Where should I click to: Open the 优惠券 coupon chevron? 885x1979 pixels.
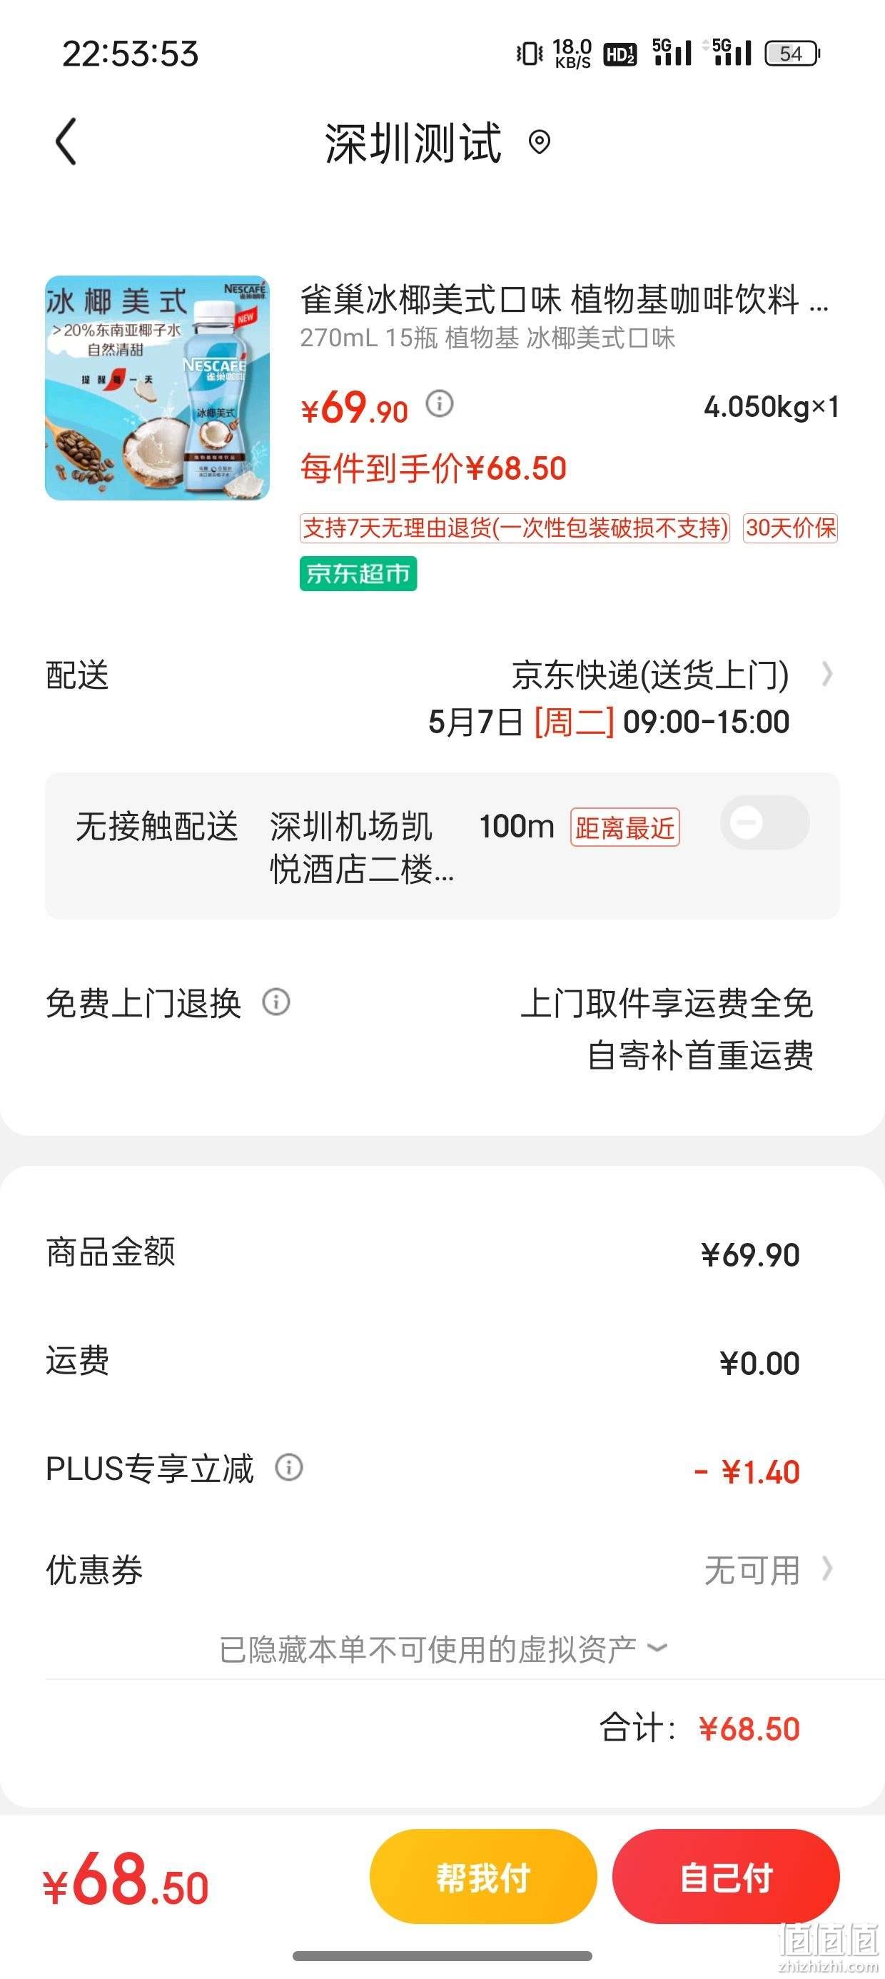pyautogui.click(x=826, y=1568)
